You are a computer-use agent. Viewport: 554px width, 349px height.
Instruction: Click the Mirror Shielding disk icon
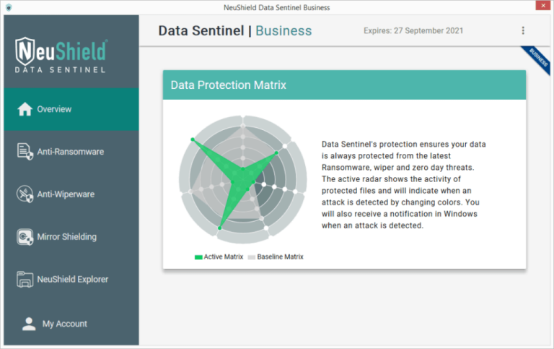[x=25, y=237]
